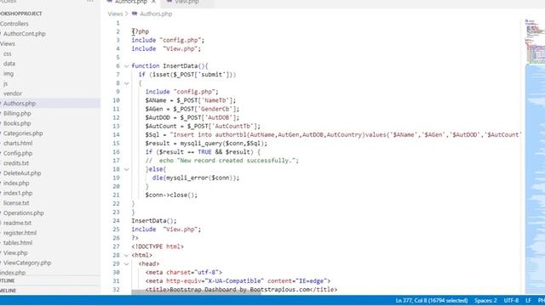Place cursor on the function InsertData() line
The image size is (545, 306).
[169, 66]
